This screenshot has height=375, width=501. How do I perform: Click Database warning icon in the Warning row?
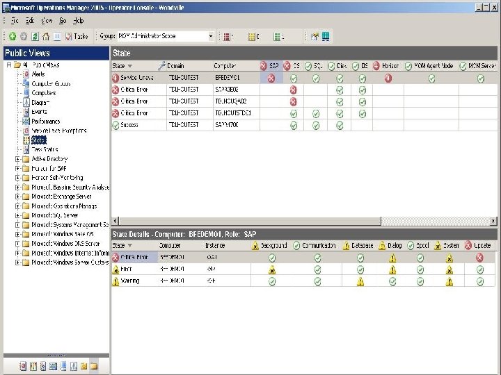pyautogui.click(x=360, y=281)
